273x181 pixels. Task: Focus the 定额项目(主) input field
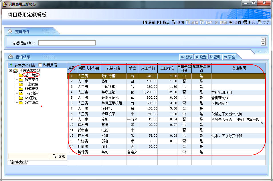click(67, 43)
